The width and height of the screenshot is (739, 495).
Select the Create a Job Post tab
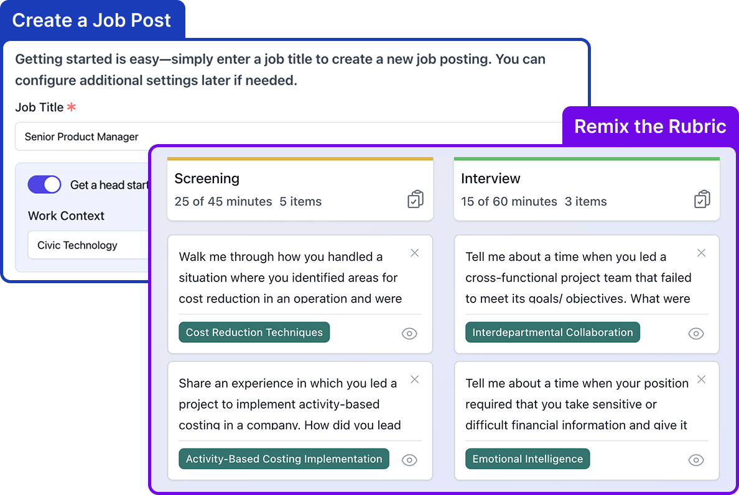92,20
